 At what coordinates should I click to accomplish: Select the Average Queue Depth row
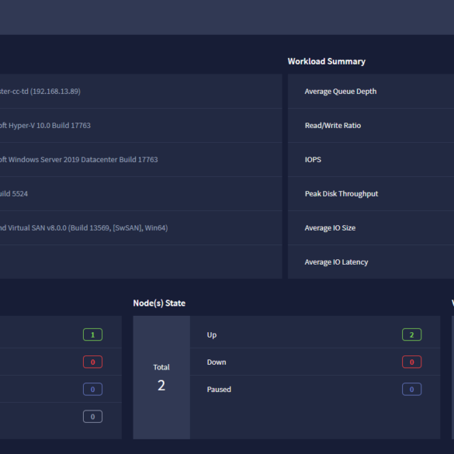(371, 92)
